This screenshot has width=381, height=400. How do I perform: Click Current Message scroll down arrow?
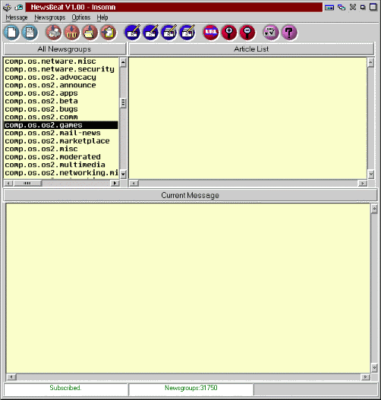click(374, 367)
